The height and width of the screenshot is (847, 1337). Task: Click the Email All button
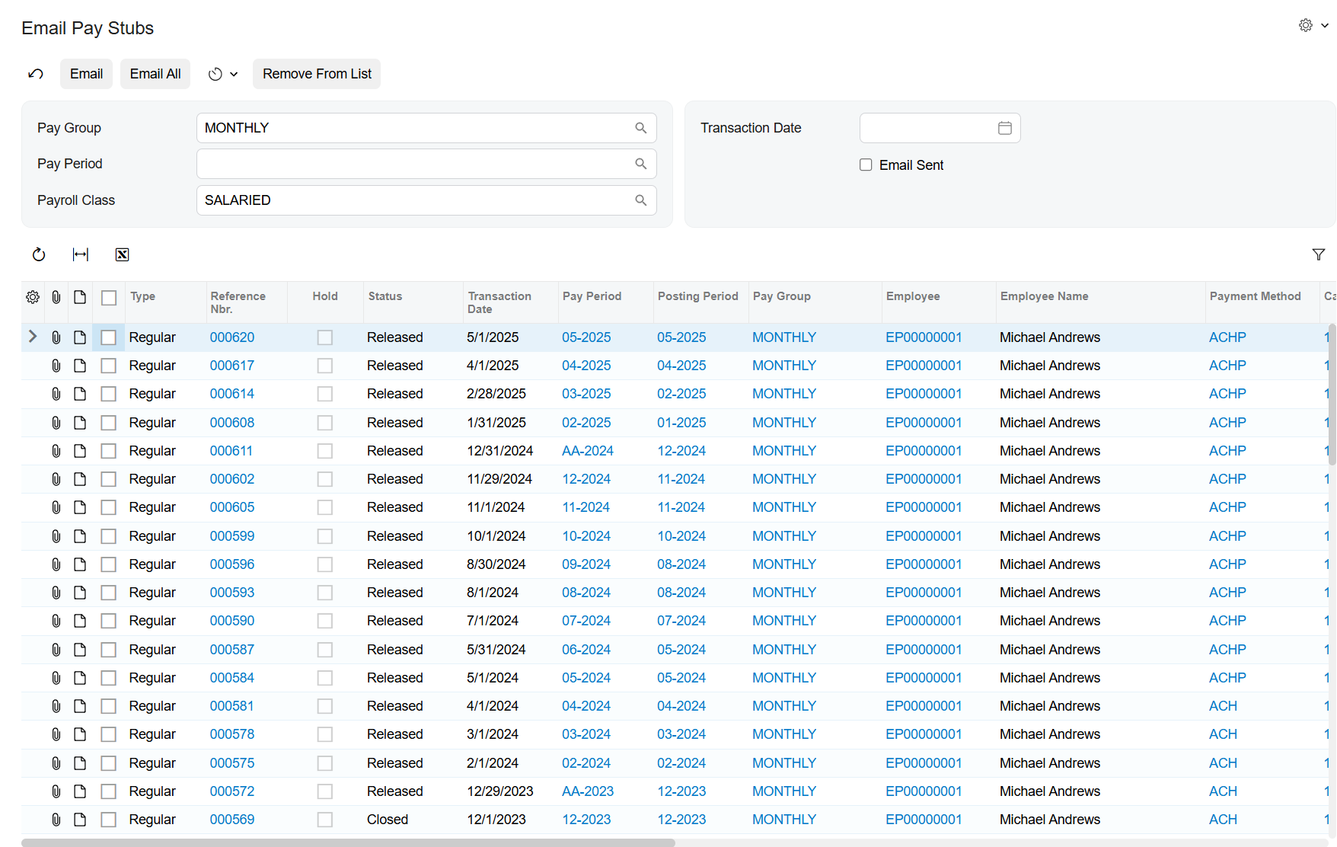point(155,73)
